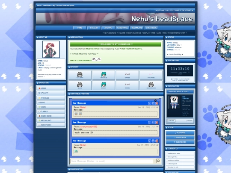Select Guestbook in top navigation bar

pyautogui.click(x=151, y=28)
